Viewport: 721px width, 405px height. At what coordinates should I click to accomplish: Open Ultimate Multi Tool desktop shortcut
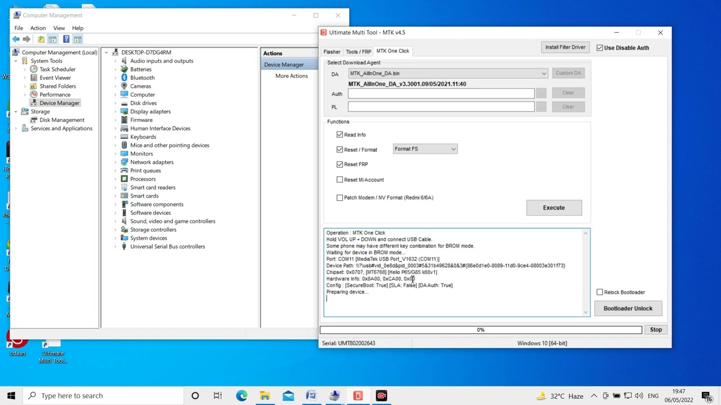pos(52,350)
